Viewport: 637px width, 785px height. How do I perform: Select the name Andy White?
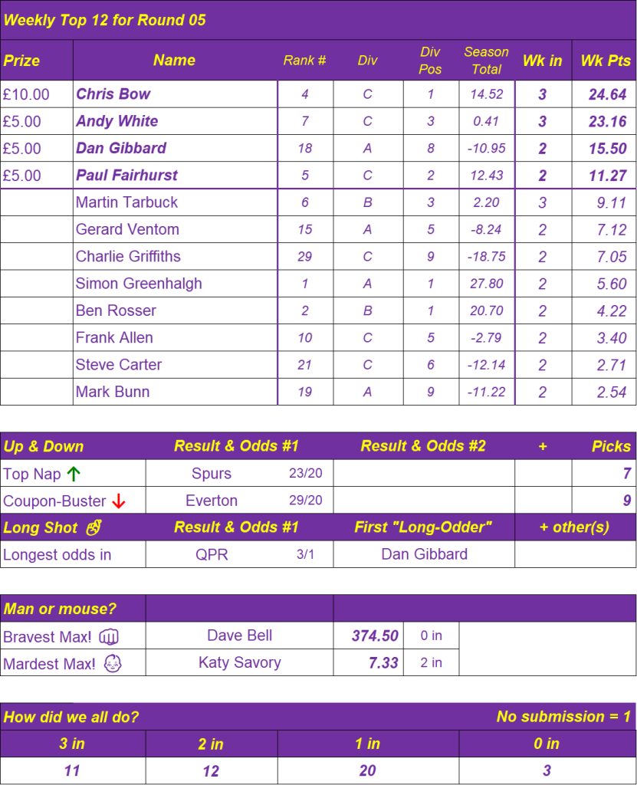[117, 121]
